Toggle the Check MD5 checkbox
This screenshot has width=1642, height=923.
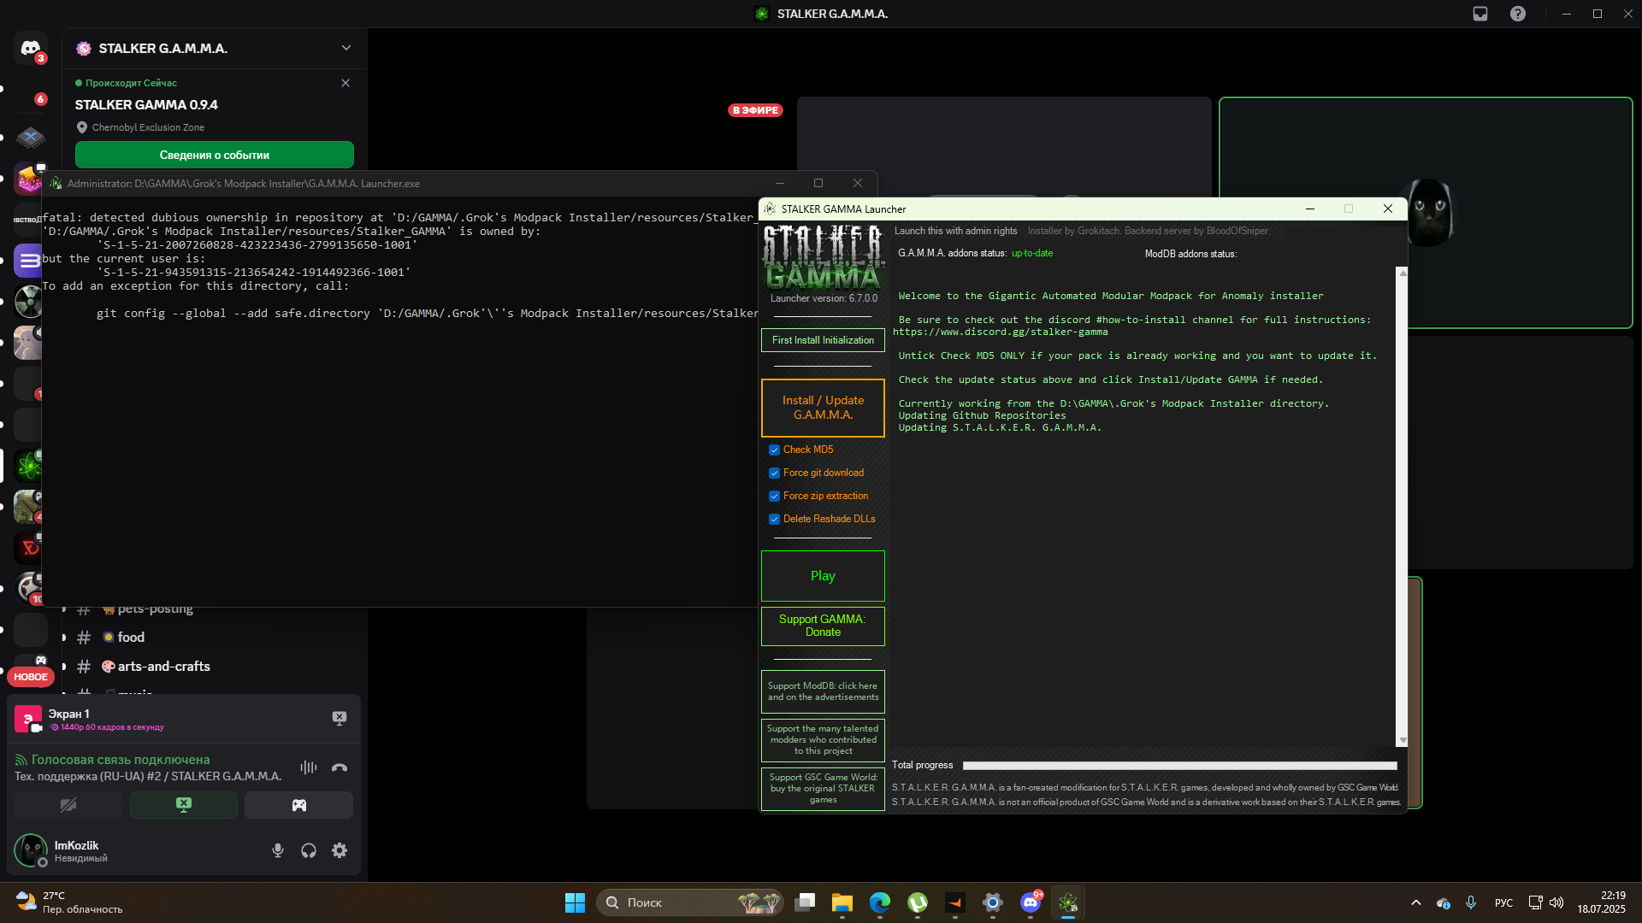point(774,450)
